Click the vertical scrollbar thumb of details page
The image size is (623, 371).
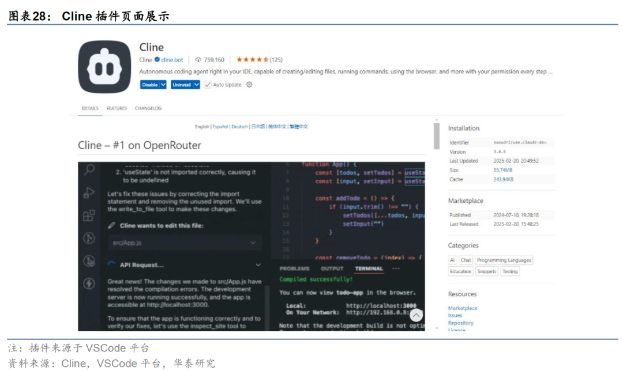point(437,135)
